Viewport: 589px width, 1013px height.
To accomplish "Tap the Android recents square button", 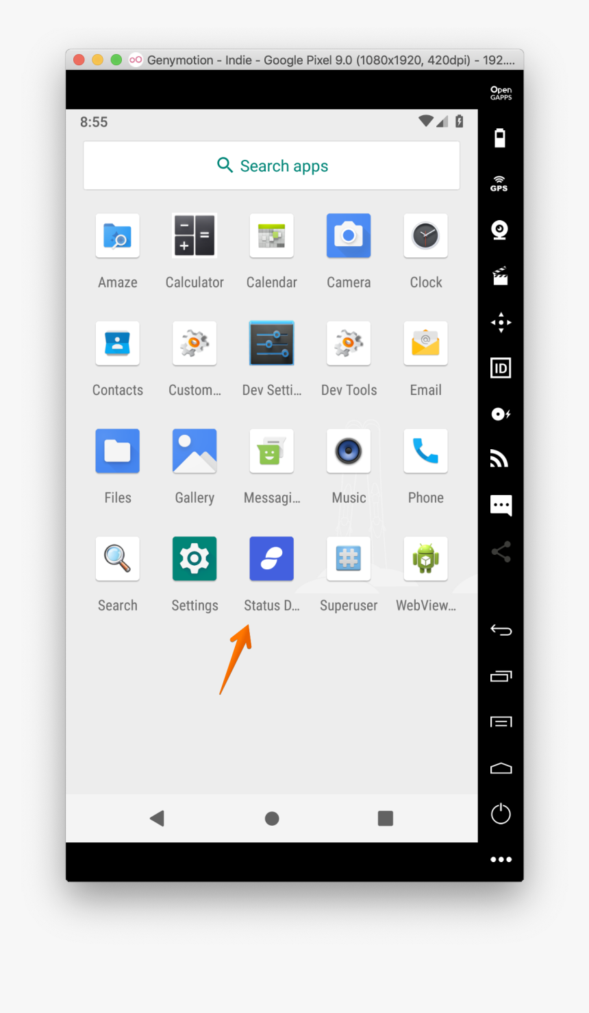I will coord(386,818).
